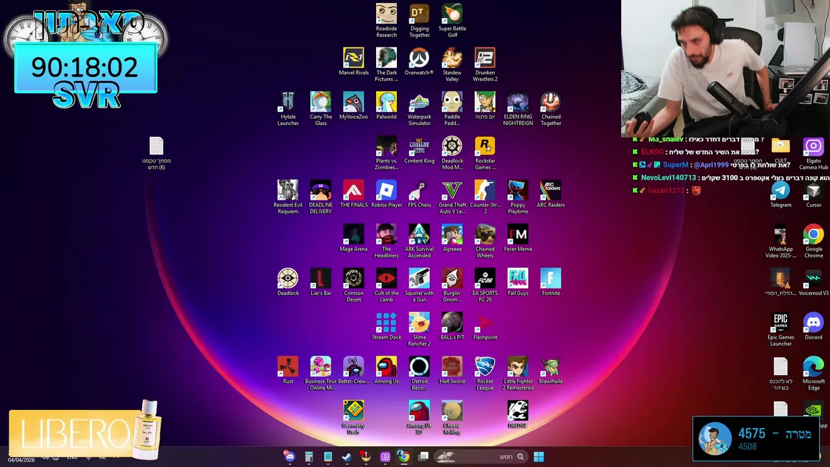
Task: Launch Microsoft Edge desktop shortcut
Action: [813, 374]
